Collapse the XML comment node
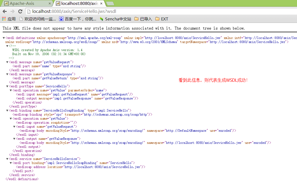This screenshot has width=297, height=189. point(7,46)
